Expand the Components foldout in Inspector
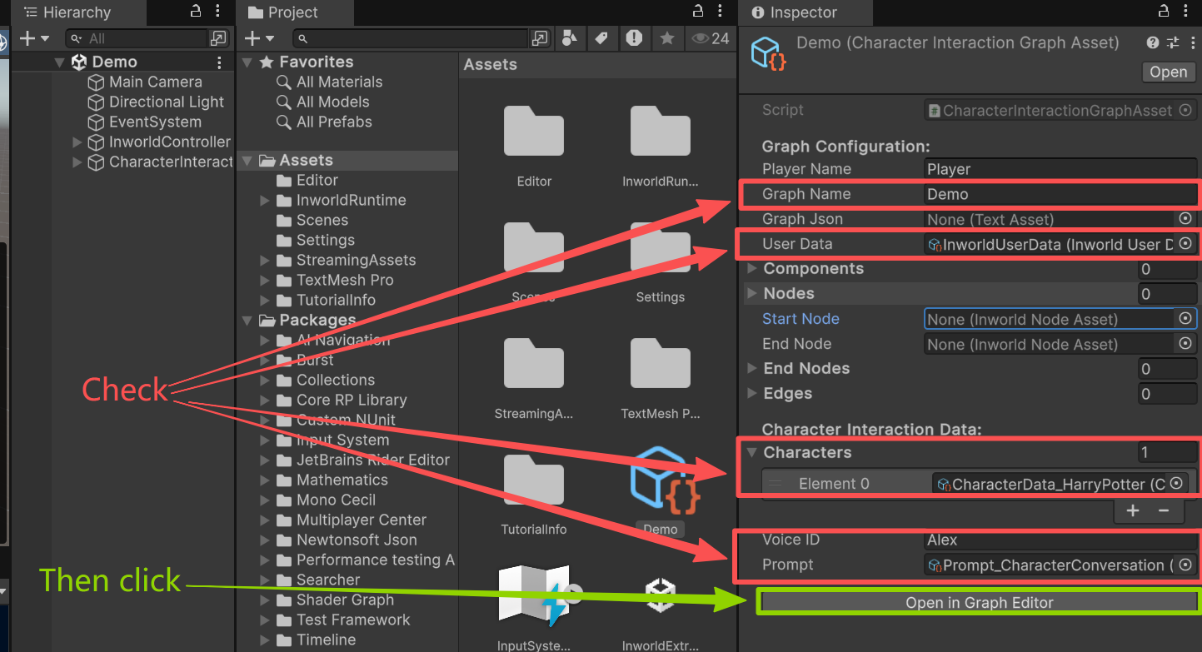 751,268
